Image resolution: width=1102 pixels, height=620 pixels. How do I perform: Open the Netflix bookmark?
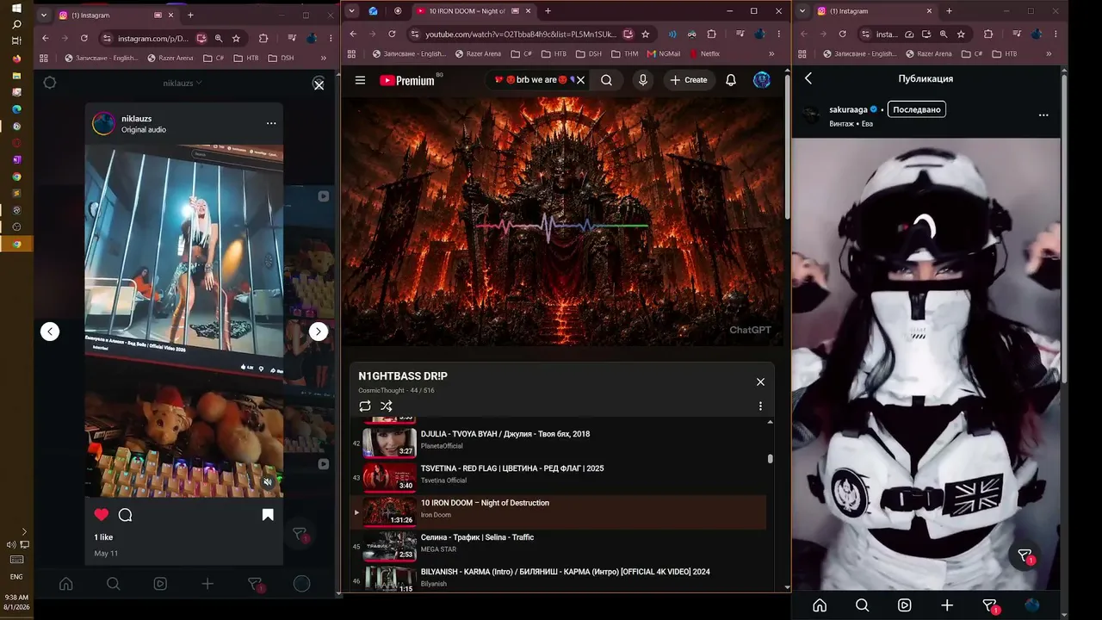(704, 53)
